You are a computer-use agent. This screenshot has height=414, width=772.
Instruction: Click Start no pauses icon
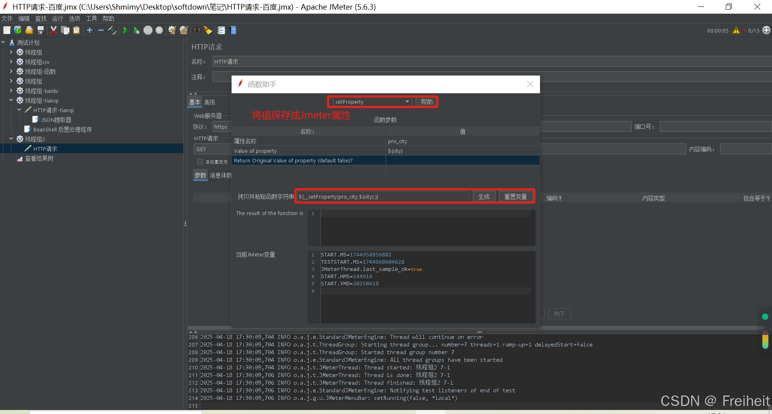tap(137, 30)
